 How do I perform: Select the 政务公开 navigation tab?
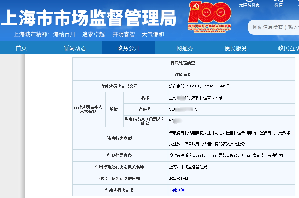[128, 48]
